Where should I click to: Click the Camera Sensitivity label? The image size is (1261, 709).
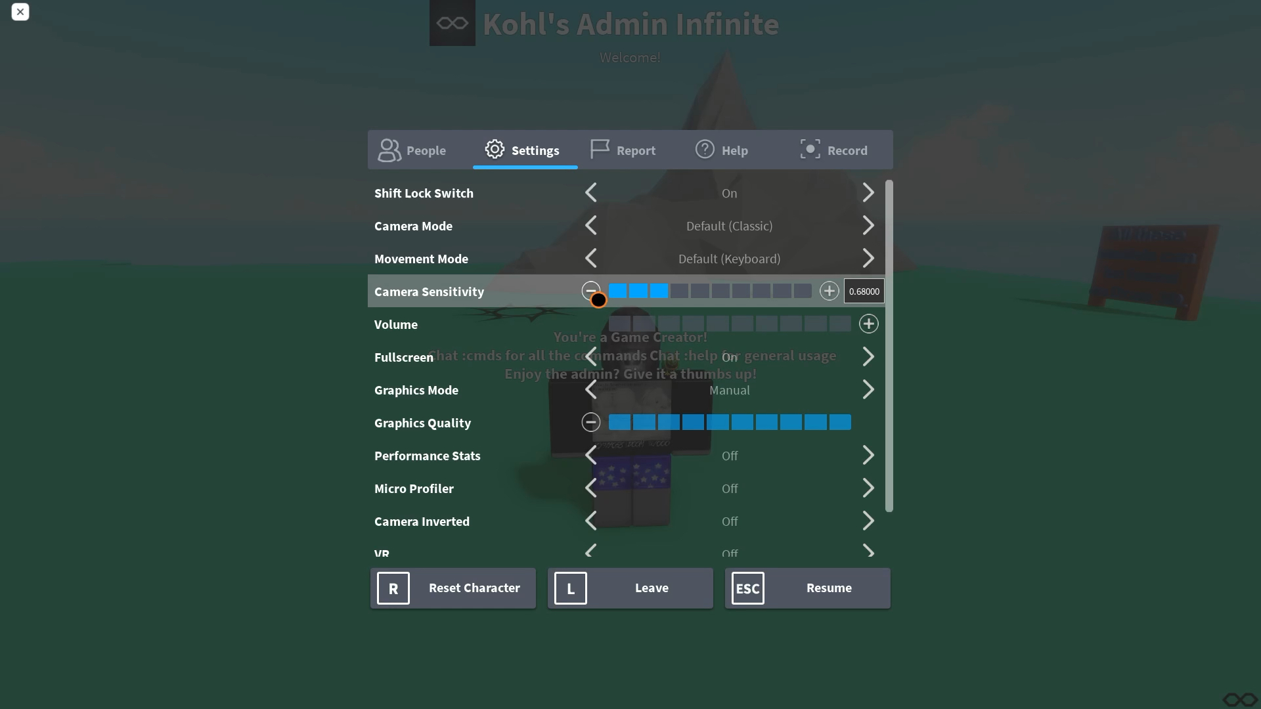pos(429,291)
